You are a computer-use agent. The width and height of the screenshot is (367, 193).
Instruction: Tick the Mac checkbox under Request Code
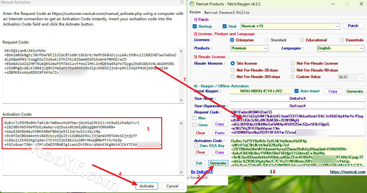tap(195, 118)
